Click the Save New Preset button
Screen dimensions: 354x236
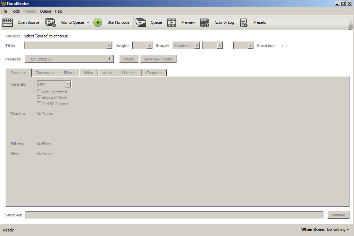click(158, 59)
